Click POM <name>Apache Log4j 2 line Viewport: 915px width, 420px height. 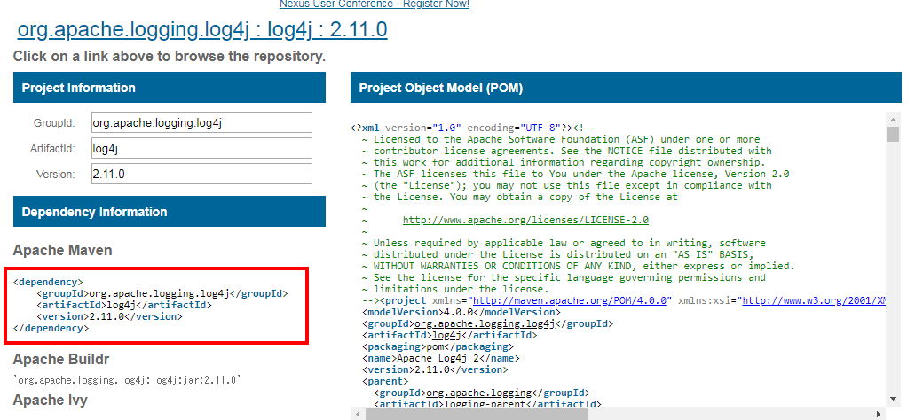point(440,358)
